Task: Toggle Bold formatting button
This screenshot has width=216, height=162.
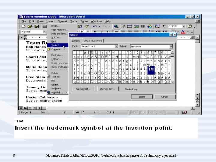Action: 95,32
